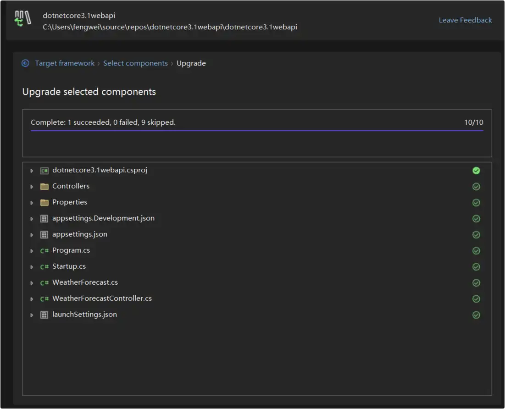Select the WeatherForecastController.cs row
Screen dimensions: 505x409
102,298
